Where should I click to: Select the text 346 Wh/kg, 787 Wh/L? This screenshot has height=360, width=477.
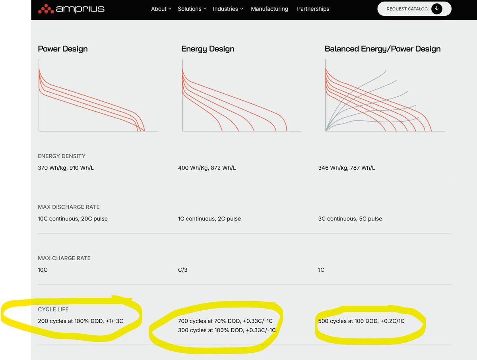(x=347, y=168)
